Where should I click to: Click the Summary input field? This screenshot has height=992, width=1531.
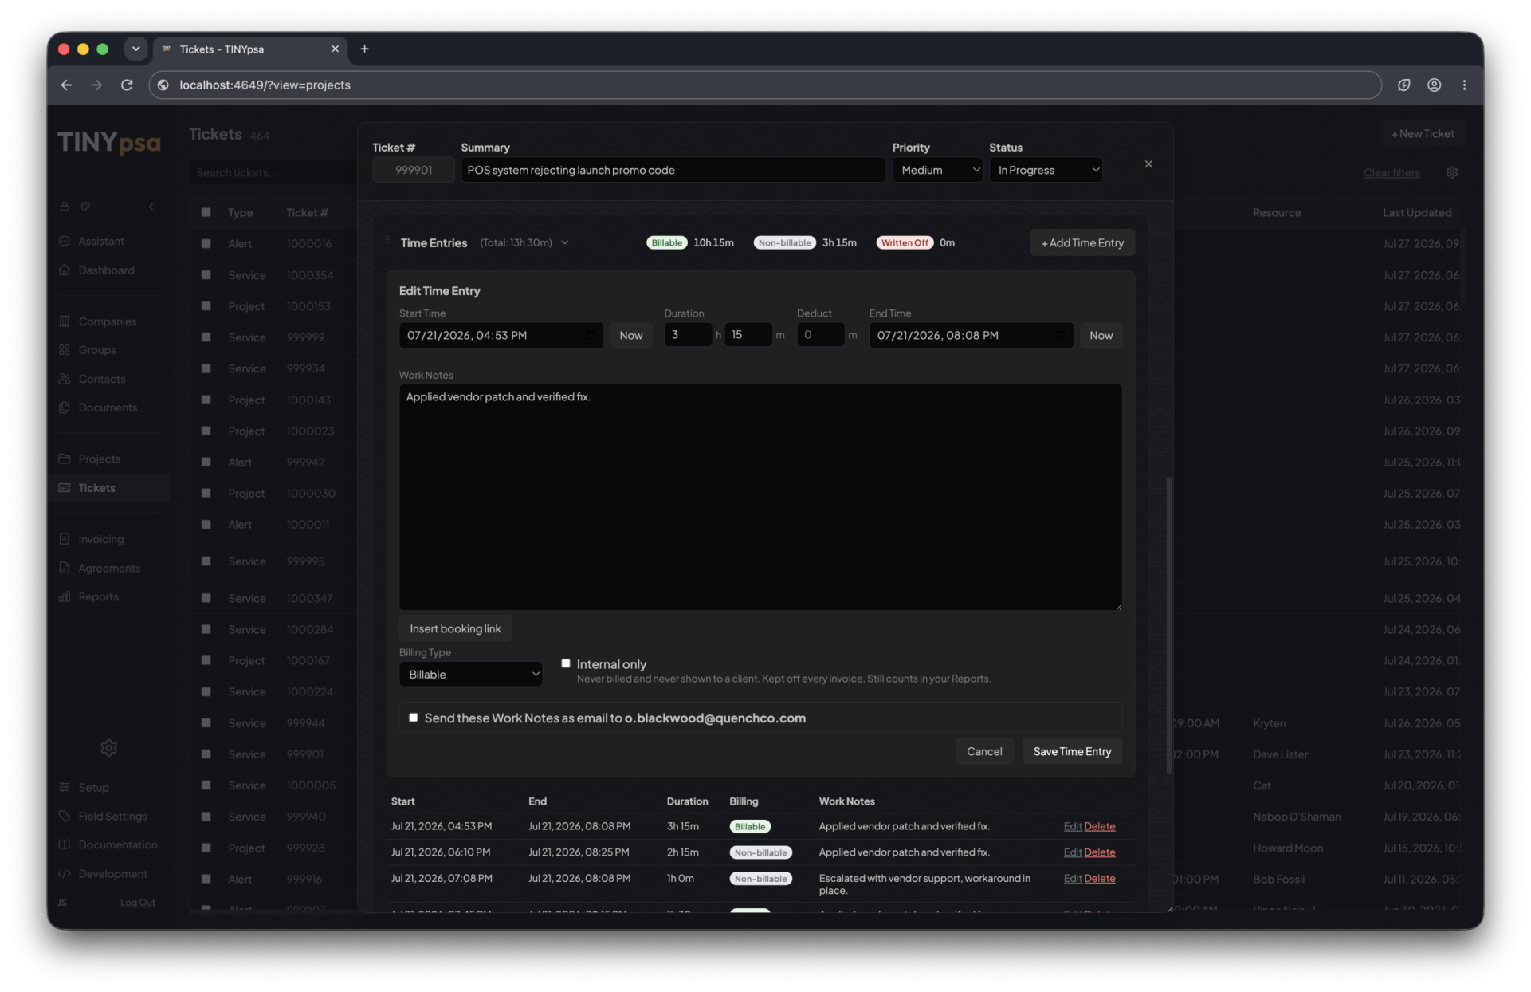pyautogui.click(x=673, y=170)
